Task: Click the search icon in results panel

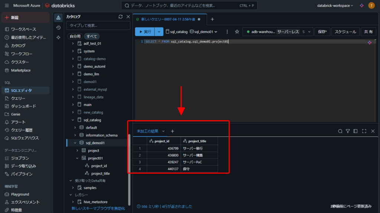Action: [x=340, y=131]
